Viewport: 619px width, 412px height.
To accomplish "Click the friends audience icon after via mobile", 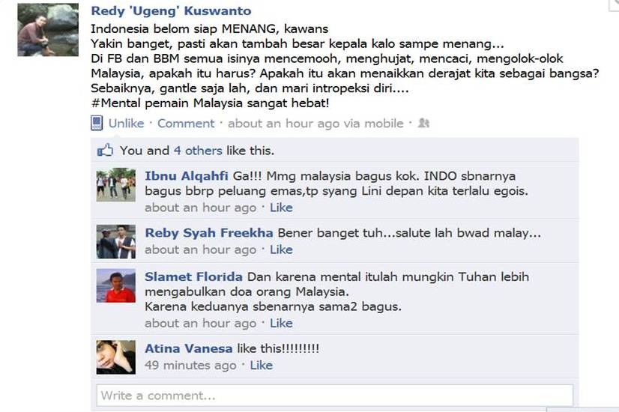I will point(423,123).
